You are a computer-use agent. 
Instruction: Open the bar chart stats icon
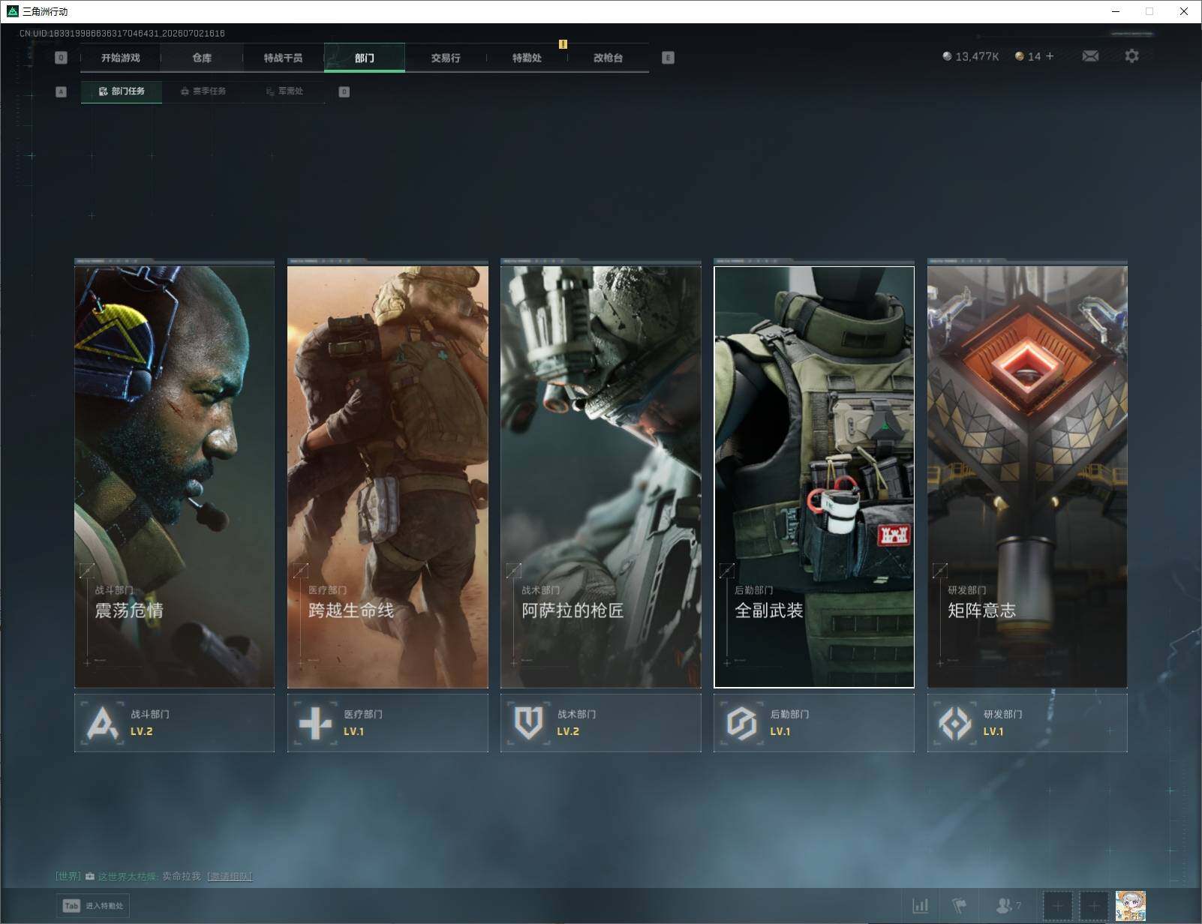point(920,906)
